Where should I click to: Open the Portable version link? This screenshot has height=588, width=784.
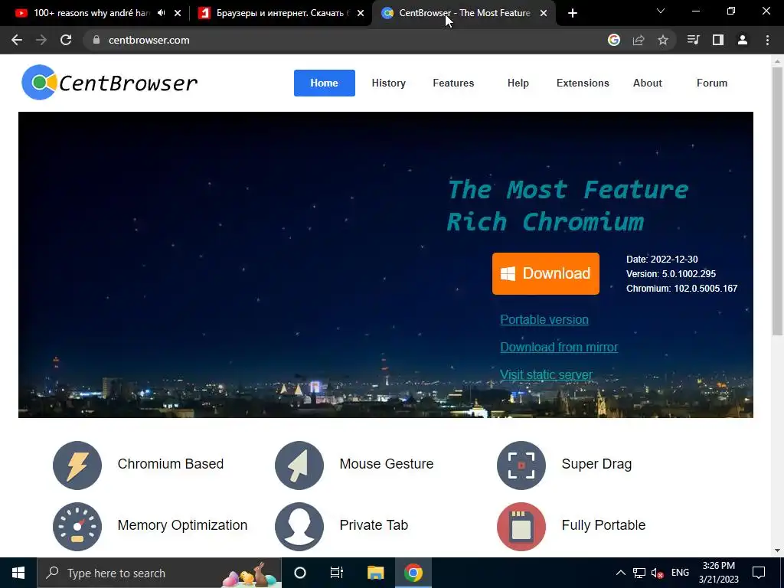(544, 319)
